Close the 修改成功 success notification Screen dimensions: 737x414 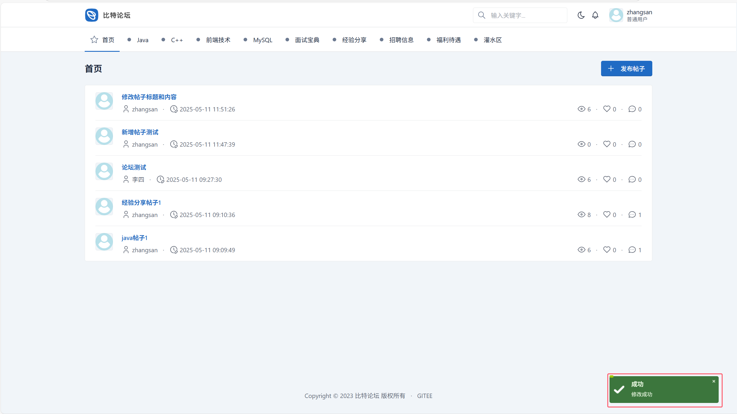pyautogui.click(x=714, y=381)
